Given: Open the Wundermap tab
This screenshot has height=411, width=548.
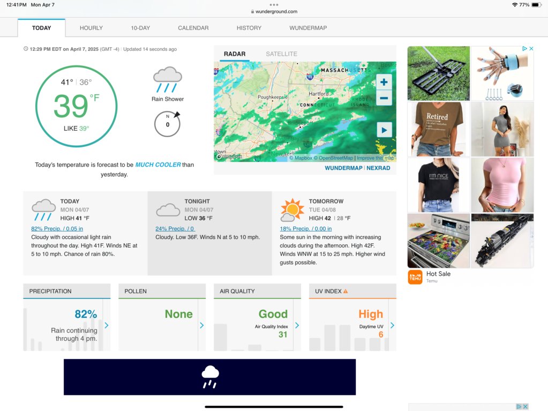Looking at the screenshot, I should [x=308, y=28].
